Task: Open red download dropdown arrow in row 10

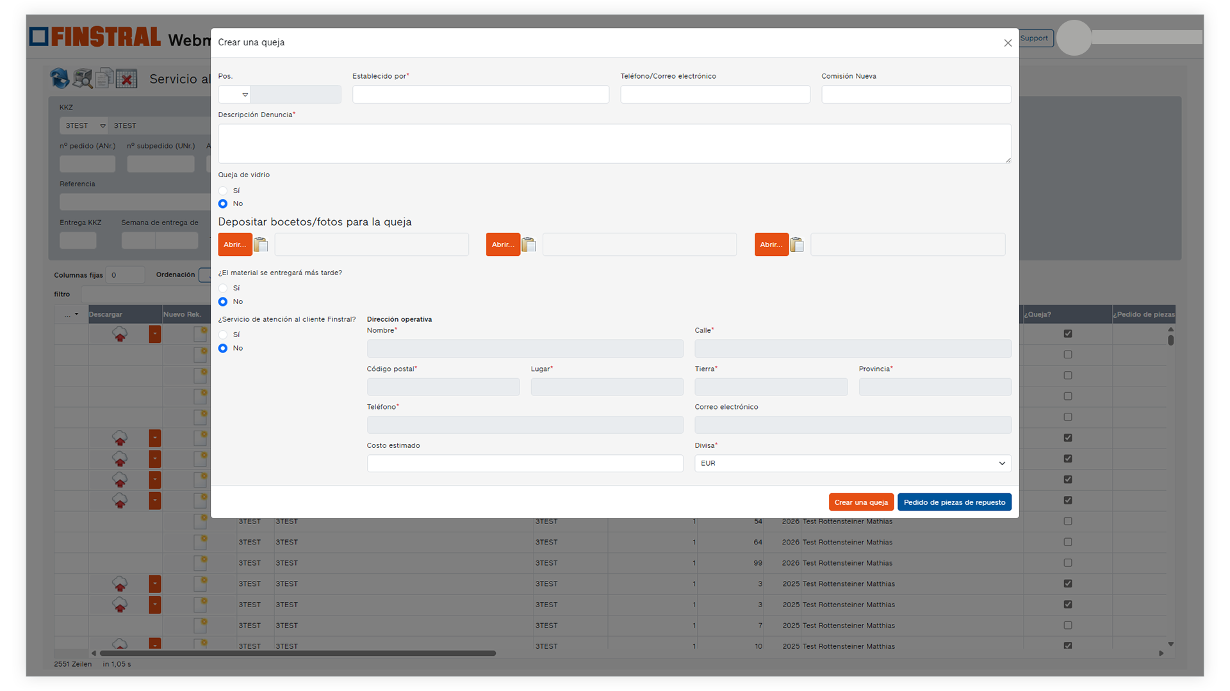Action: point(155,644)
